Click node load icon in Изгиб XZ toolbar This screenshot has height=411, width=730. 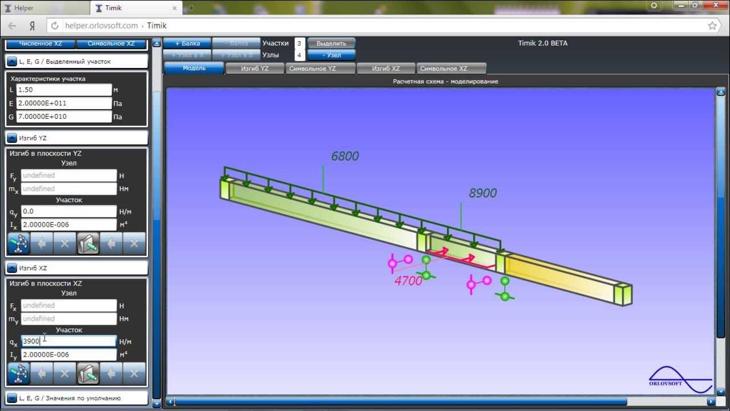click(x=19, y=373)
